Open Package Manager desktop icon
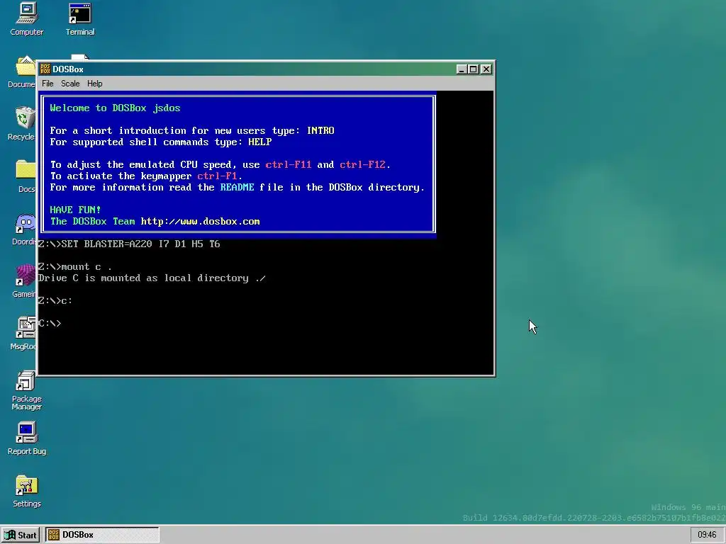The width and height of the screenshot is (726, 544). point(26,390)
